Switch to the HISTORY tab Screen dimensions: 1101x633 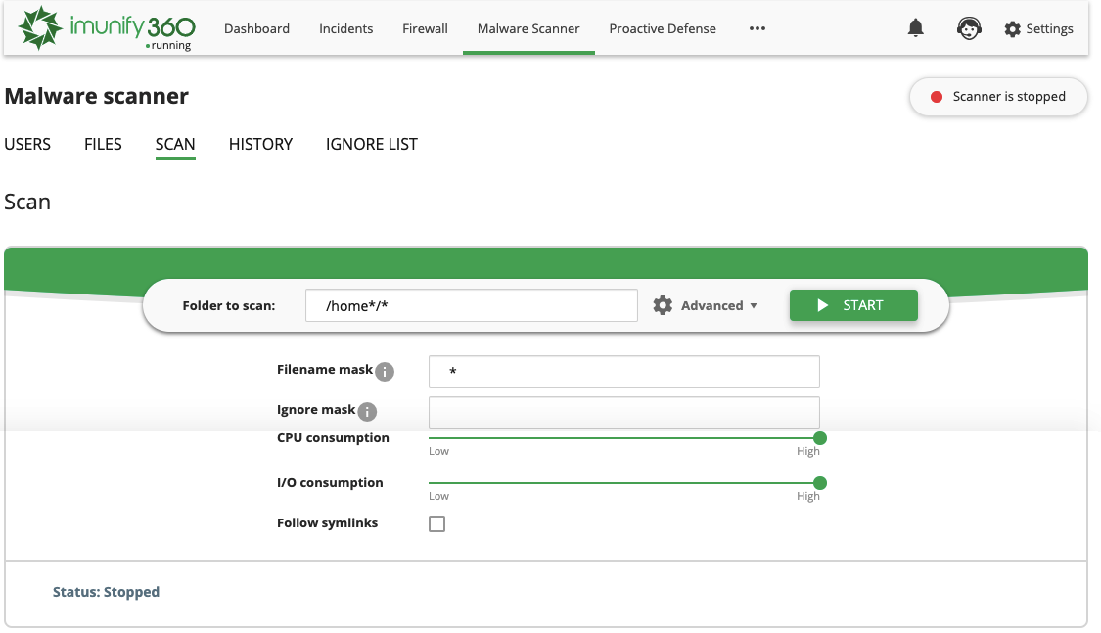pos(260,144)
